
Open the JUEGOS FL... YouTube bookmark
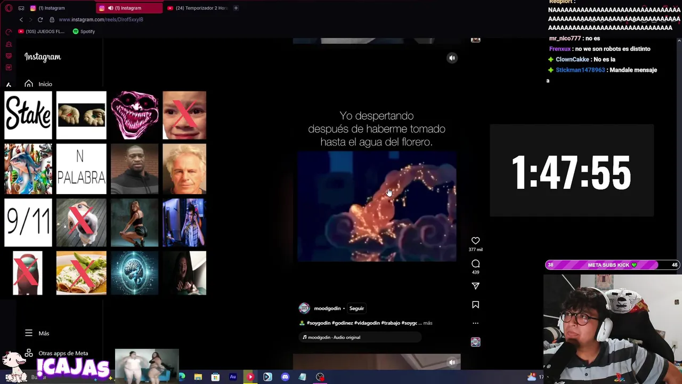point(41,31)
